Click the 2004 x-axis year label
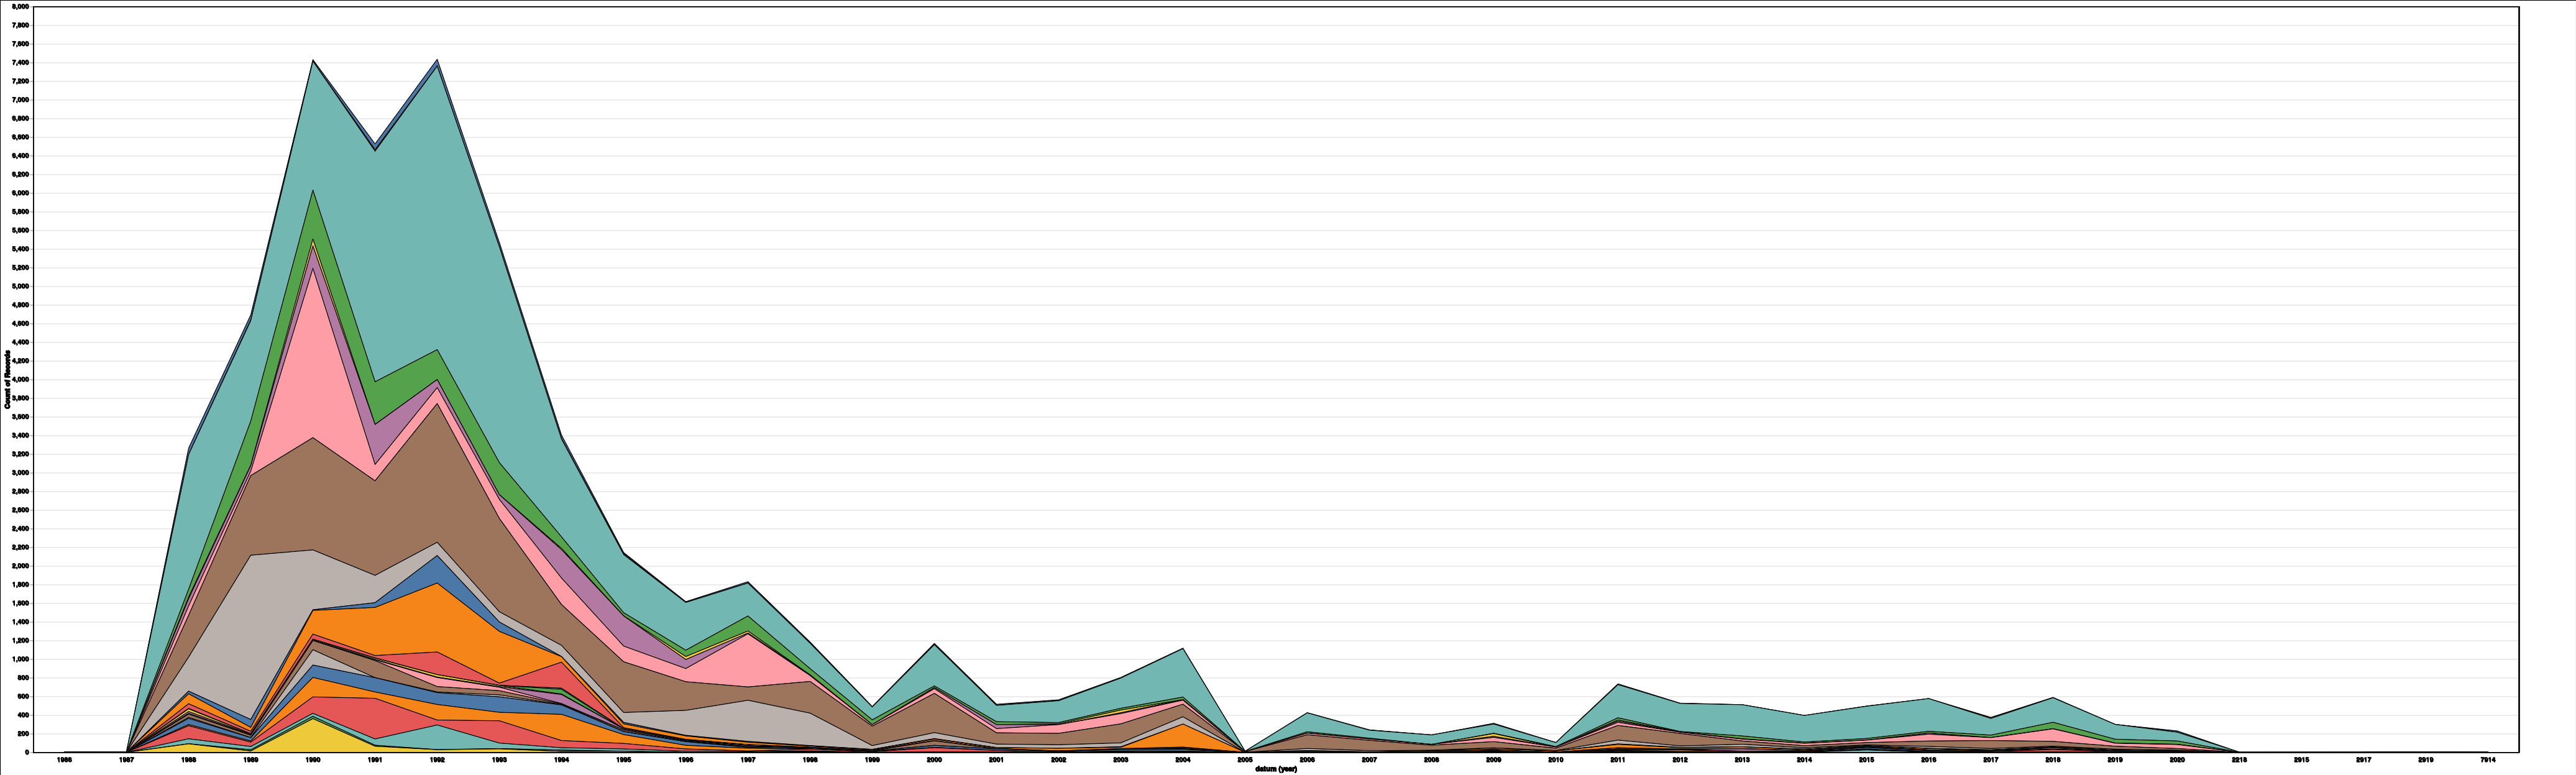 click(1182, 761)
